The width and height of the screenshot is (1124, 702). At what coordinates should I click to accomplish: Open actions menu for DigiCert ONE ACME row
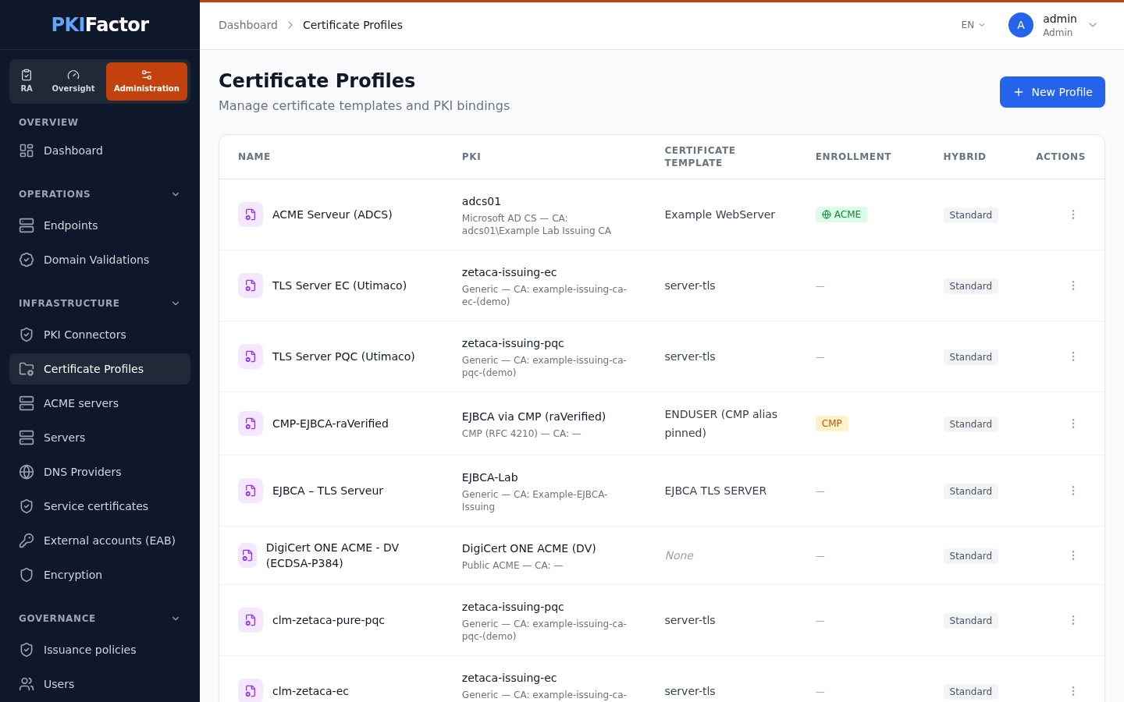[1073, 555]
